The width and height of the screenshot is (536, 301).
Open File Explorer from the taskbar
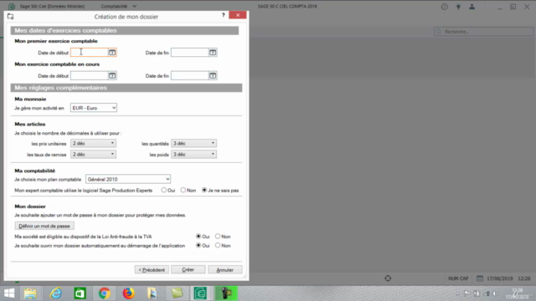(x=30, y=293)
